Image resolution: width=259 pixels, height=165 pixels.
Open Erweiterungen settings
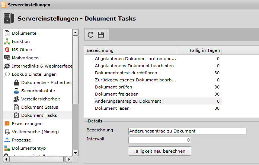(x=27, y=124)
